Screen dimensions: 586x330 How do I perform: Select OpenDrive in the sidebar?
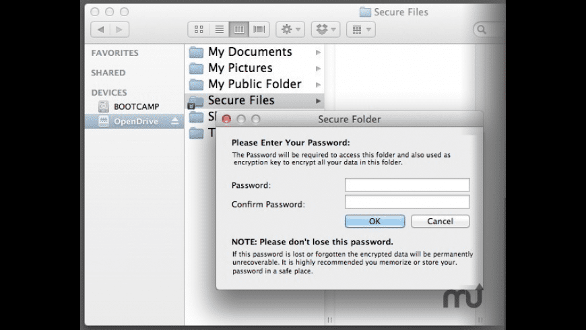(x=135, y=122)
